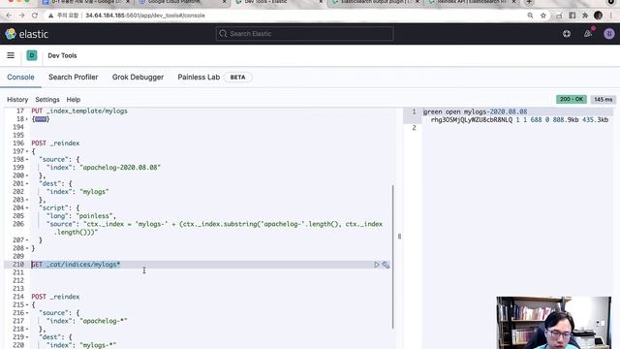The height and width of the screenshot is (349, 620).
Task: Click the "mylogs-*" dest index value
Action: tap(98, 345)
